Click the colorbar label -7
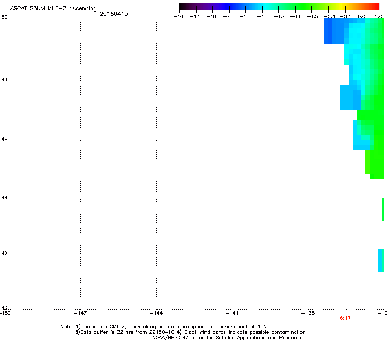This screenshot has width=388, height=341. click(227, 17)
